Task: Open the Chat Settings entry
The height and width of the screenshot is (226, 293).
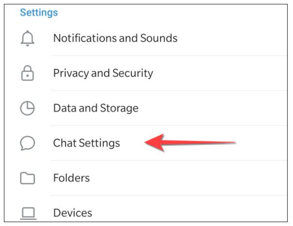Action: [86, 143]
